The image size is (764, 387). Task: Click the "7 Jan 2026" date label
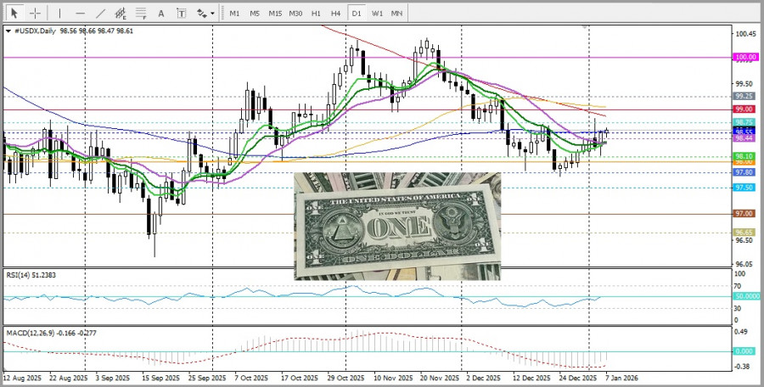pos(621,379)
